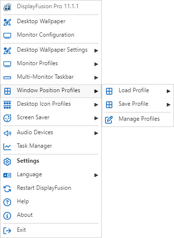This screenshot has height=238, width=174.
Task: Click the Desktop Icon Profiles tiles icon
Action: 7,105
